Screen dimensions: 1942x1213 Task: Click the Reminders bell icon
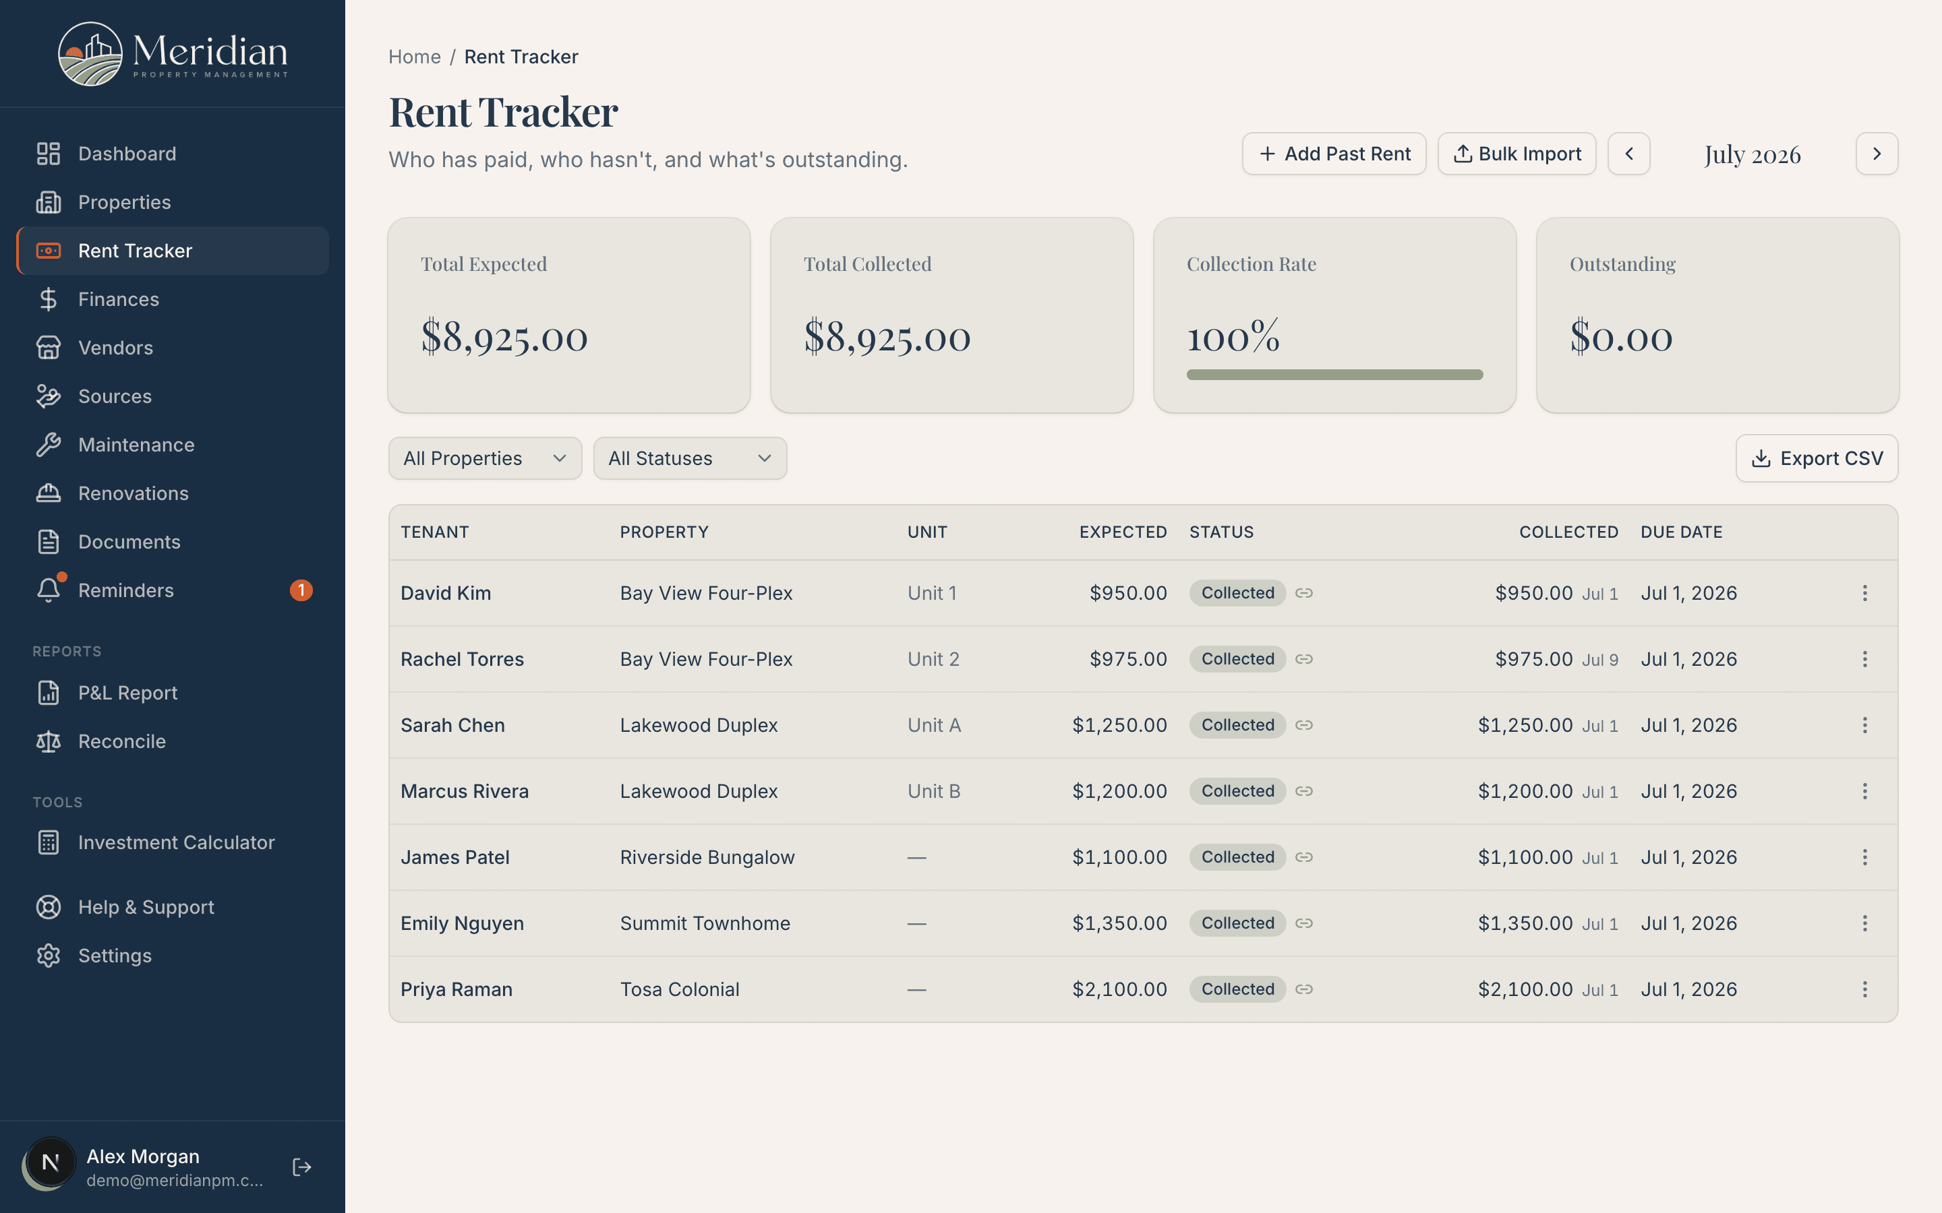(x=48, y=590)
